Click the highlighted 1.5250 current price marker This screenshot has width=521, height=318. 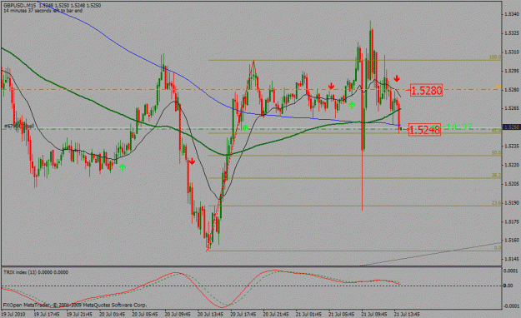[511, 127]
